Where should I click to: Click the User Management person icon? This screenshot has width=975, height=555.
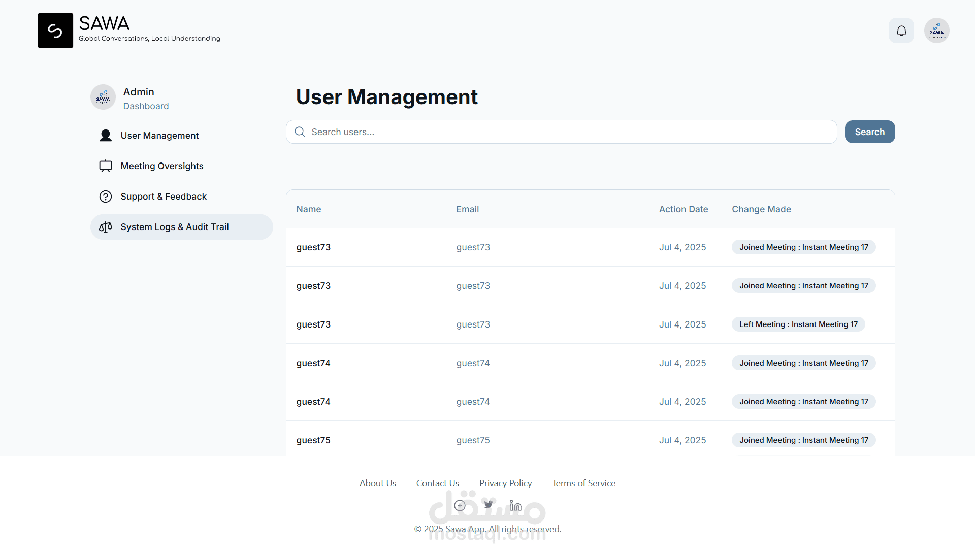pyautogui.click(x=106, y=136)
